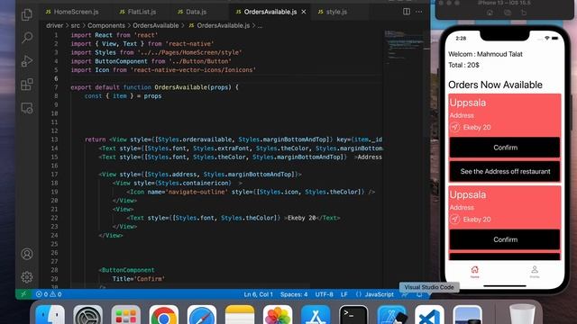Screen dimensions: 577x324
Task: Tap 'See the Address off restaurant' button
Action: coord(505,171)
